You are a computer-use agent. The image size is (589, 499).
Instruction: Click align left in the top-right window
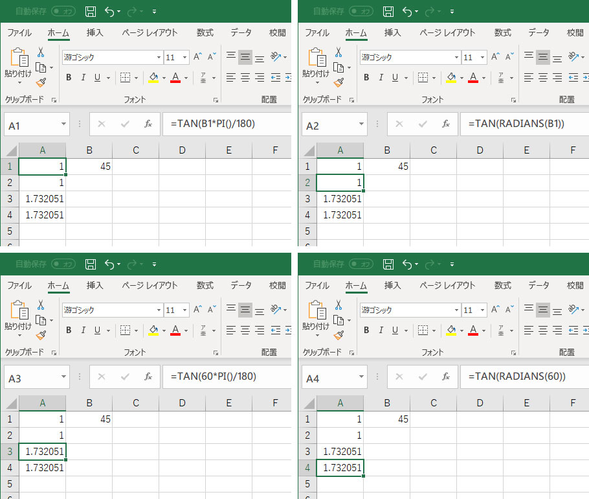point(529,78)
